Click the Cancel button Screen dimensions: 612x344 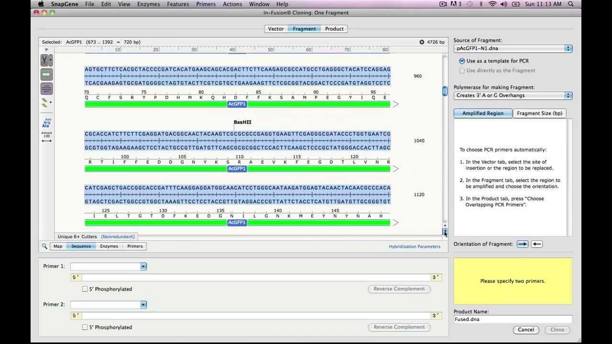pyautogui.click(x=526, y=330)
